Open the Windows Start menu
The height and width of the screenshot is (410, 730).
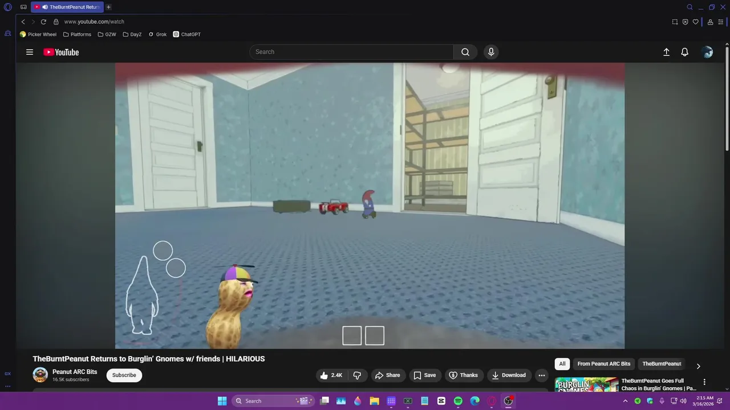(222, 401)
